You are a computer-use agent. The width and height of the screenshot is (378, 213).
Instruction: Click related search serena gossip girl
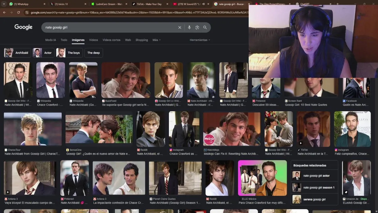click(x=315, y=199)
